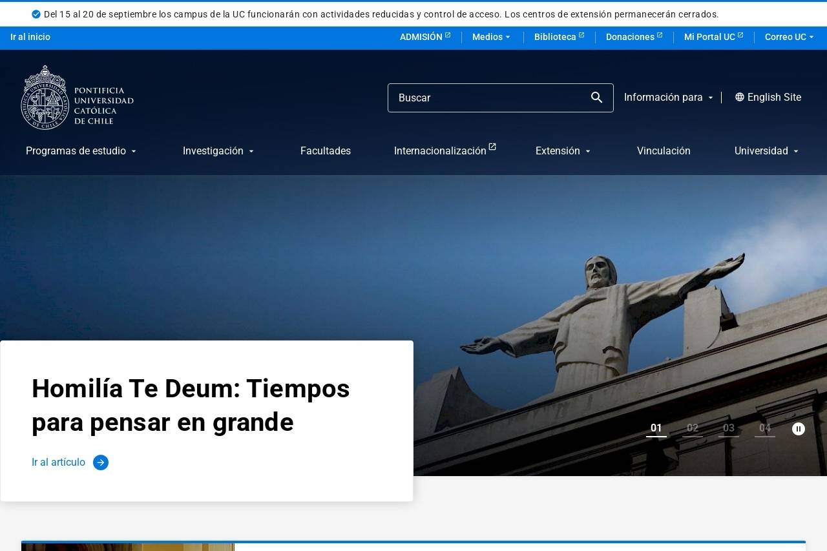Open the Internacionalización link
Image resolution: width=827 pixels, height=551 pixels.
[440, 151]
